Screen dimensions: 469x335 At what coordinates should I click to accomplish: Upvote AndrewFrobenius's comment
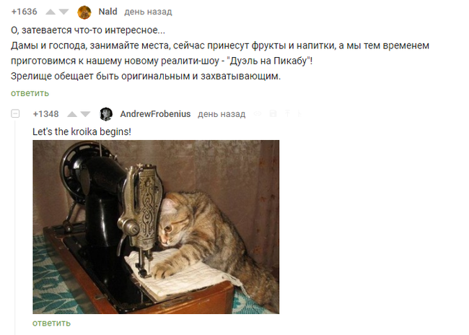(x=71, y=114)
